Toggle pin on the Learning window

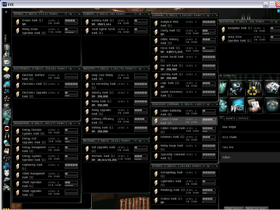point(204,15)
